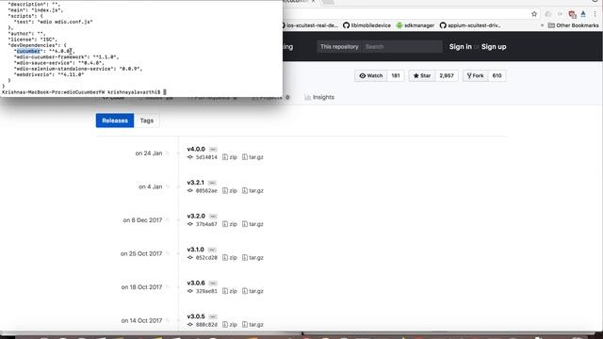603x339 pixels.
Task: Open the sdkmanager bookmark
Action: tap(415, 25)
